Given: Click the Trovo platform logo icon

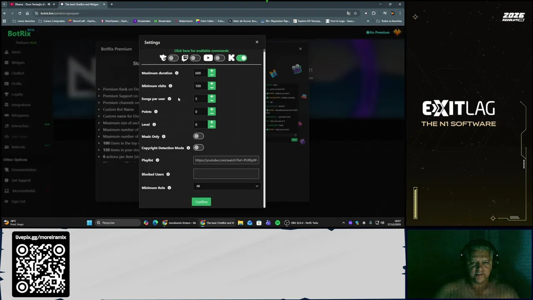Looking at the screenshot, I should click(163, 58).
